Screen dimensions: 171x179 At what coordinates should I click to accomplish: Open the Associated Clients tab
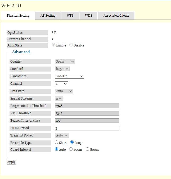click(x=116, y=15)
